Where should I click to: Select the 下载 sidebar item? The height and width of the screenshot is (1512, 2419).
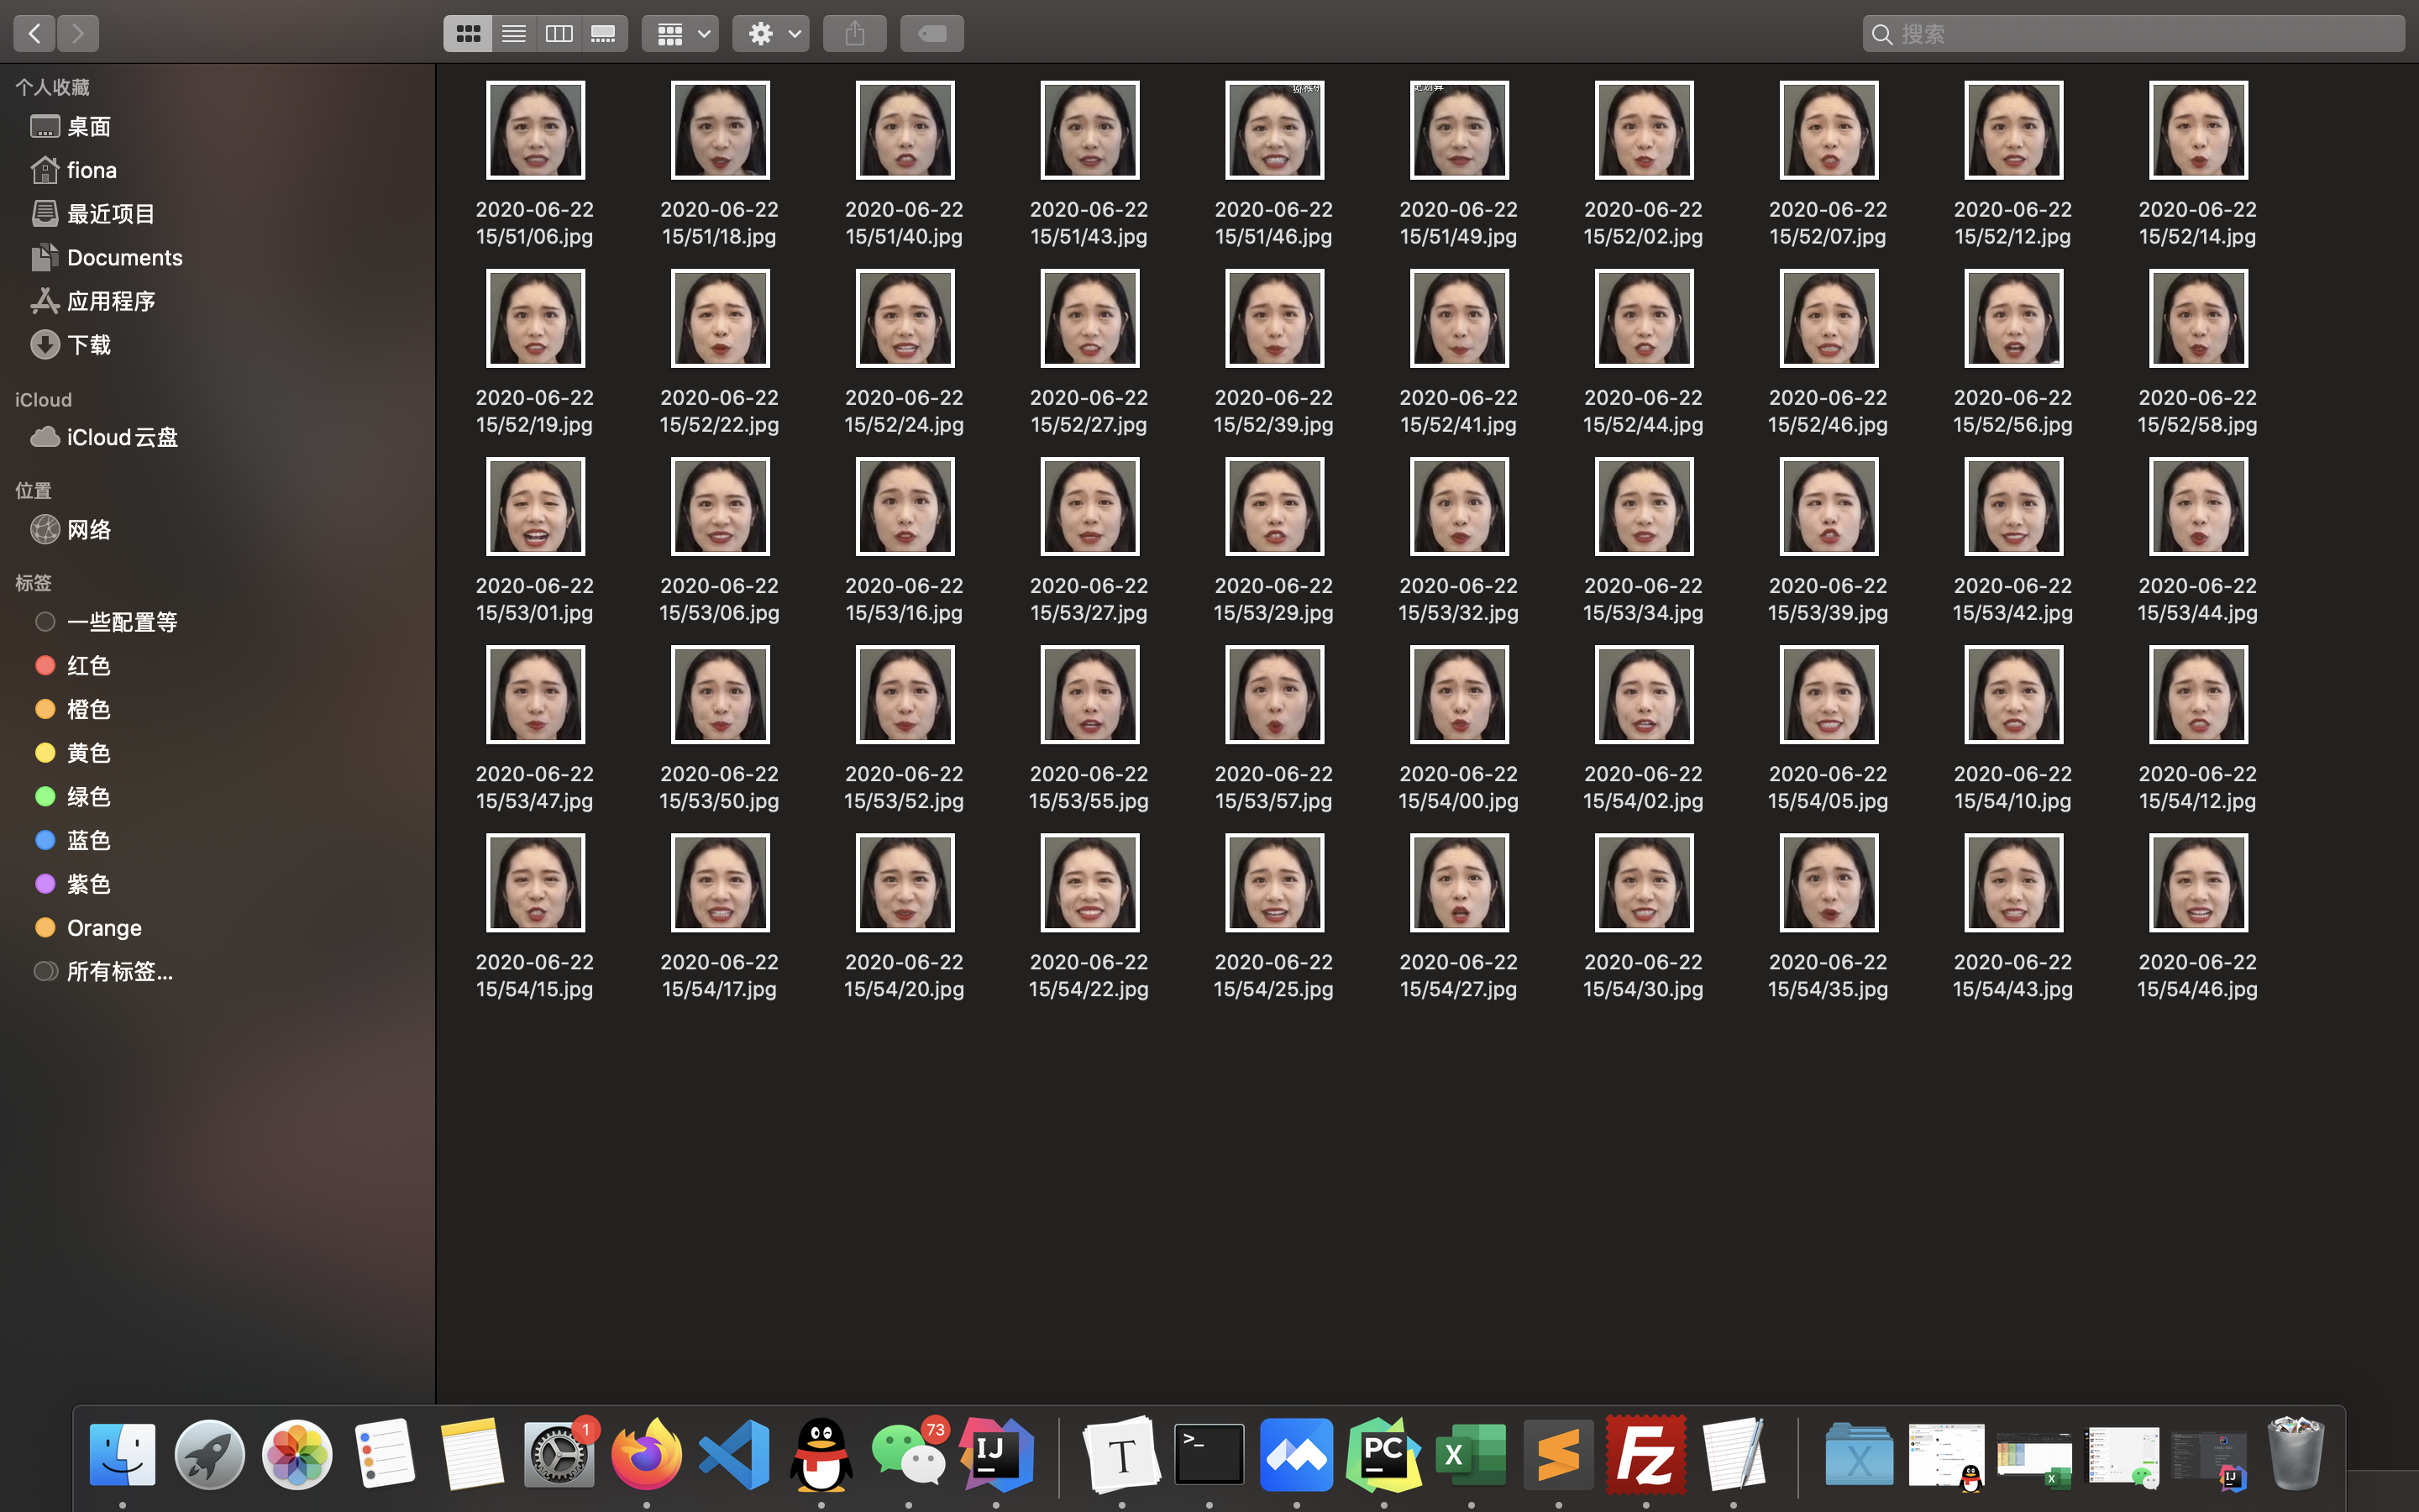[88, 345]
